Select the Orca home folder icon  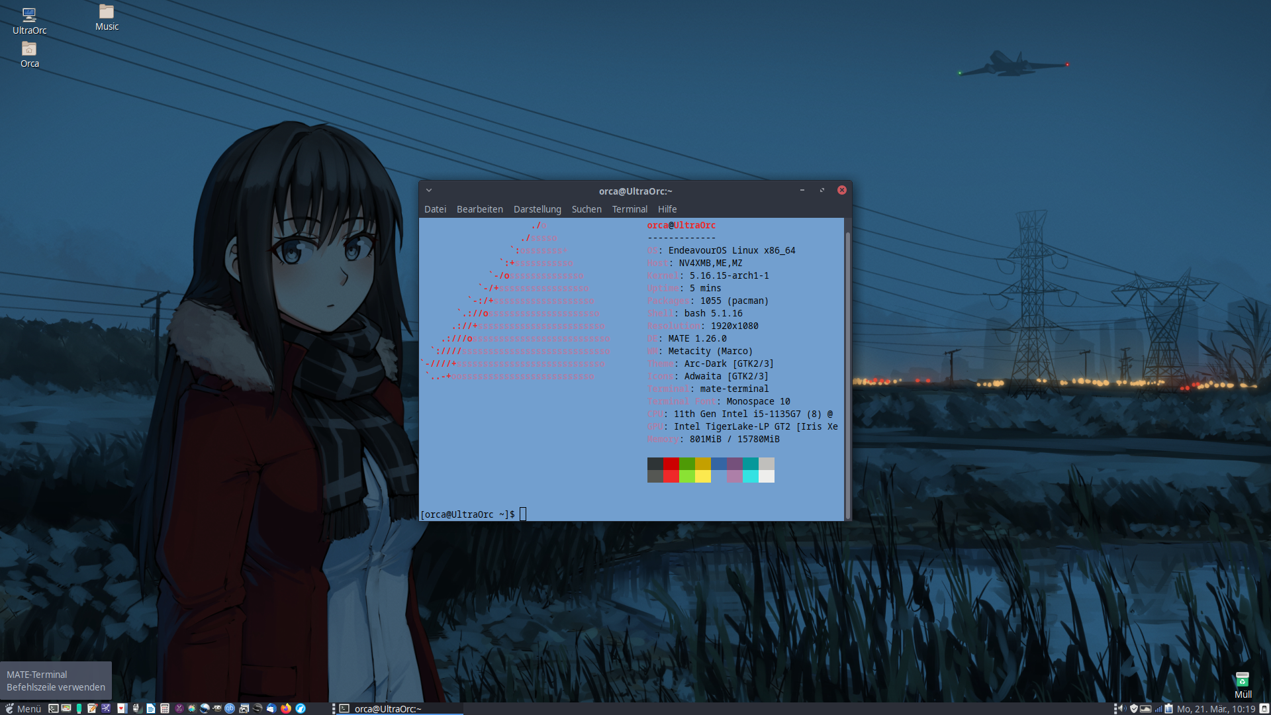[29, 55]
